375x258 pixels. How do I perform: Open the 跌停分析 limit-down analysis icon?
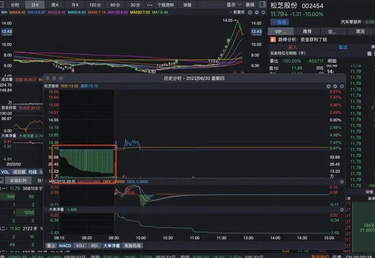click(x=273, y=39)
